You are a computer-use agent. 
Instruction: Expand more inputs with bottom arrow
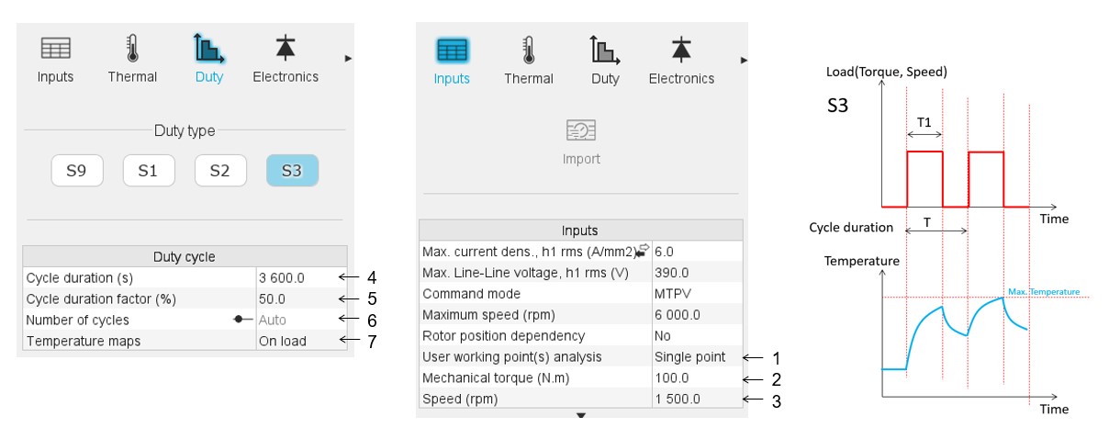[580, 415]
